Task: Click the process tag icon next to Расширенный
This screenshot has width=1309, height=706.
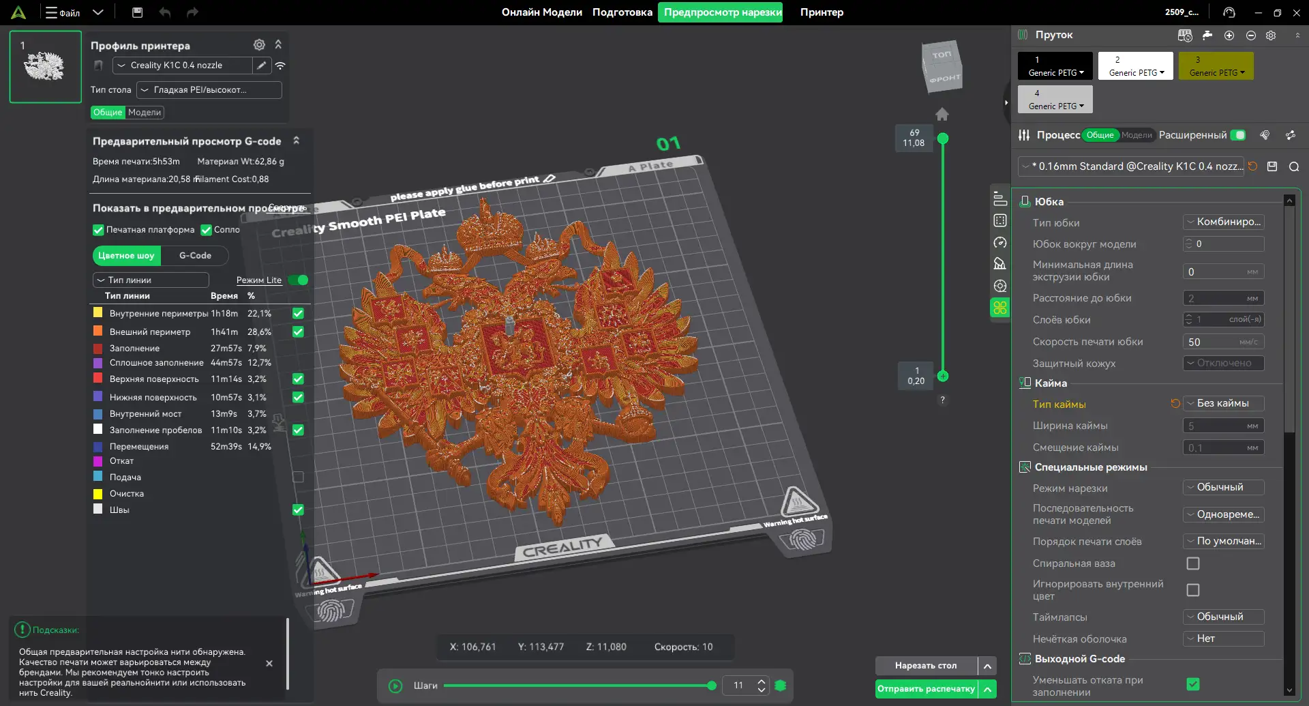Action: coord(1265,135)
